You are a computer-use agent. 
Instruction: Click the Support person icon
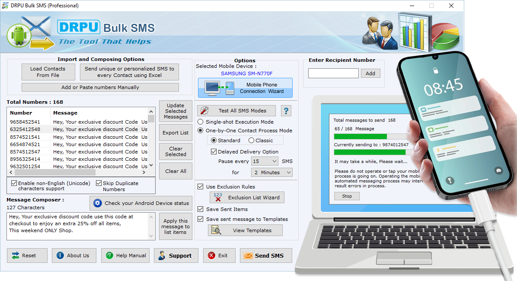point(162,255)
